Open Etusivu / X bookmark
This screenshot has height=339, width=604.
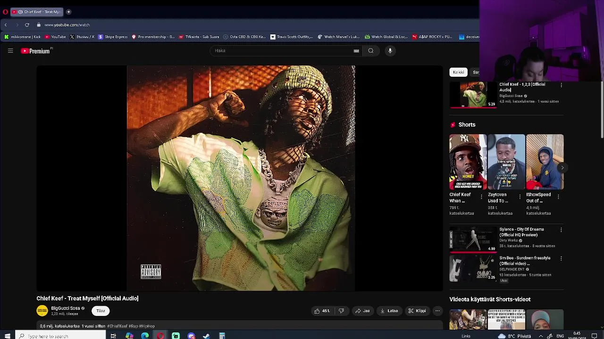tap(82, 37)
